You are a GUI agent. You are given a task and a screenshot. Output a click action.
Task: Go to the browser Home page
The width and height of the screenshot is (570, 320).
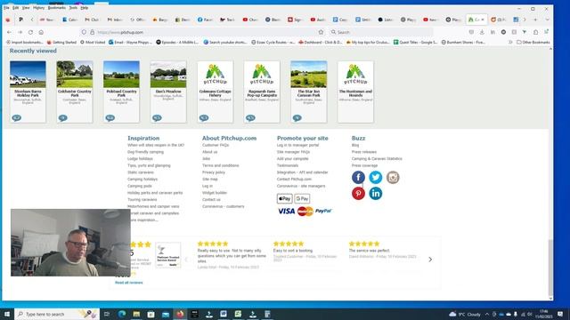41,32
